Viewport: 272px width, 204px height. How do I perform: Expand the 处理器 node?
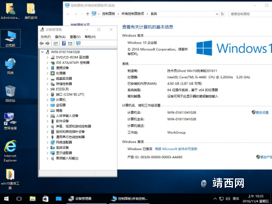click(47, 73)
